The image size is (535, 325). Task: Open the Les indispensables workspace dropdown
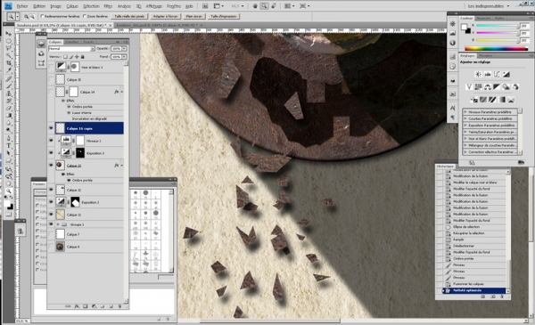point(489,6)
